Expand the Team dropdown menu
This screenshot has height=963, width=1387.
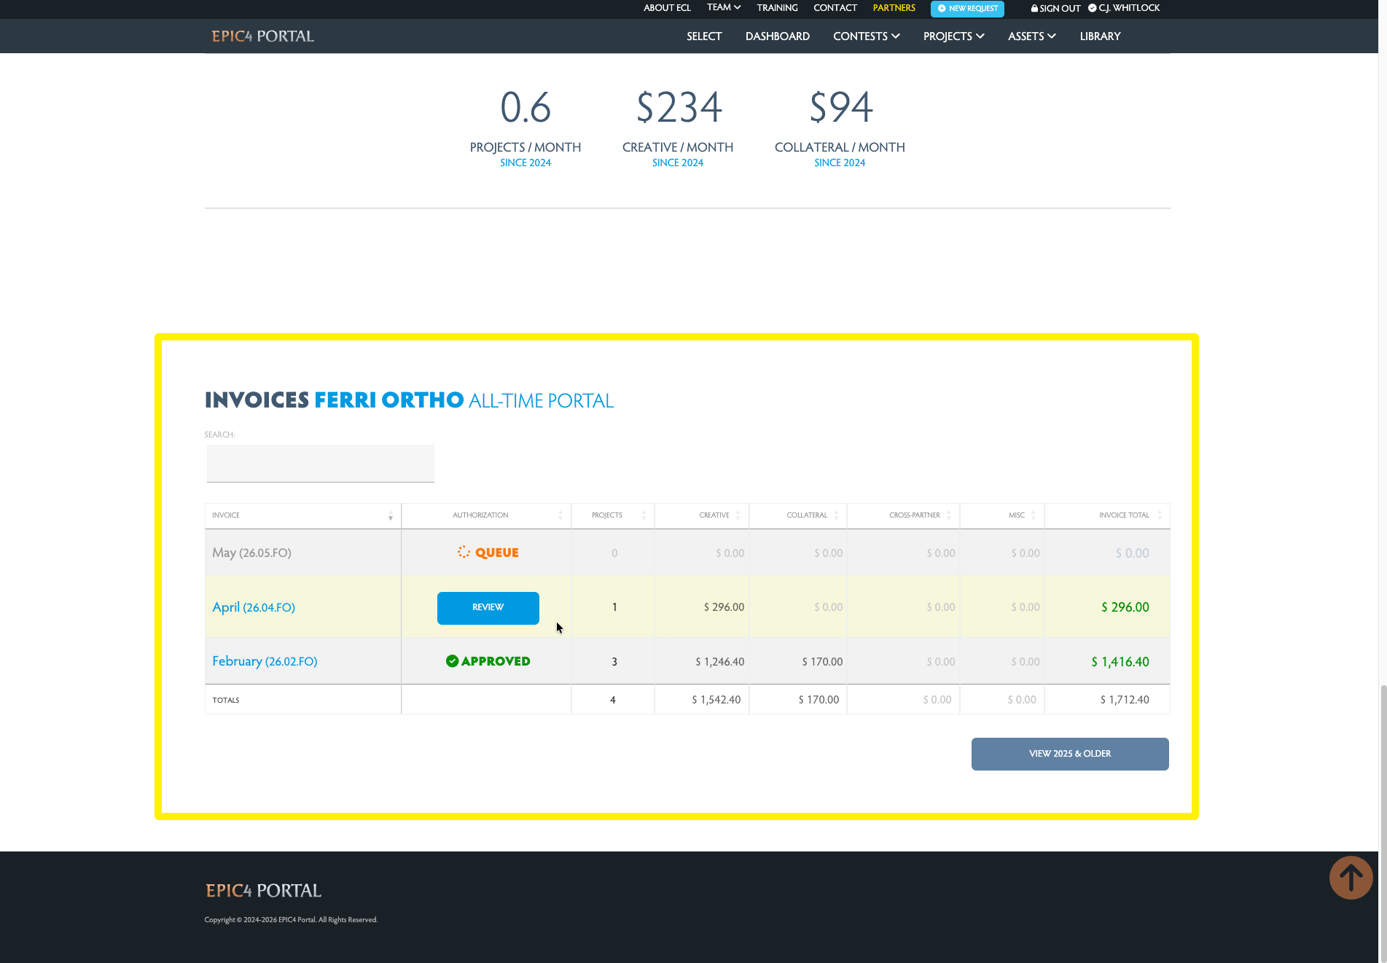pos(724,7)
